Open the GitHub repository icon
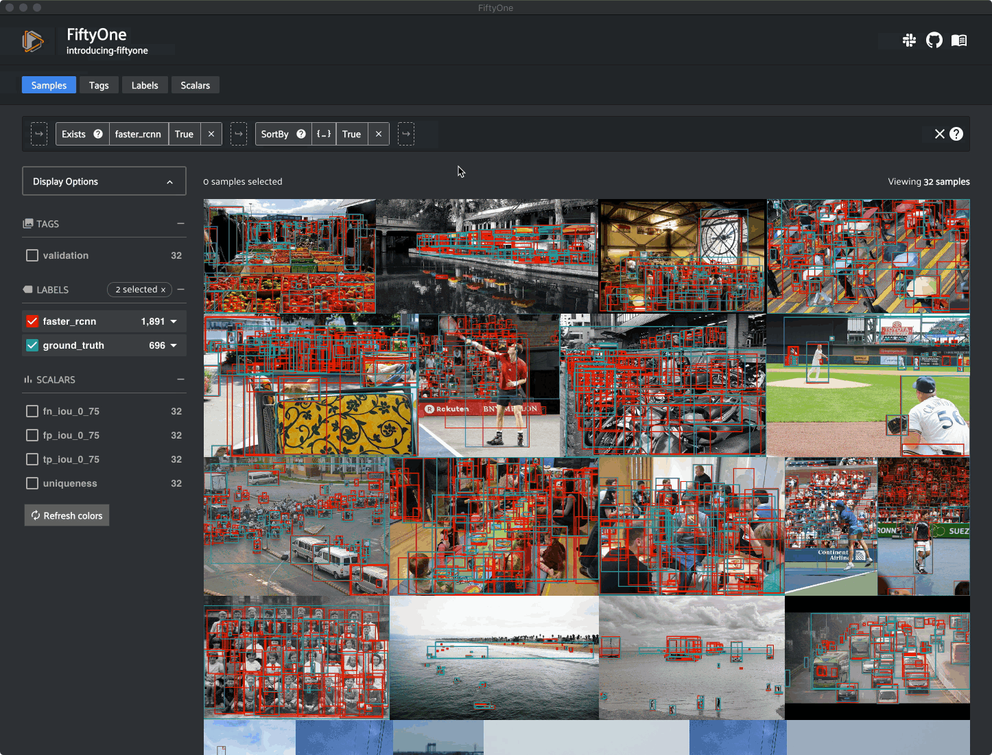992x755 pixels. point(934,40)
